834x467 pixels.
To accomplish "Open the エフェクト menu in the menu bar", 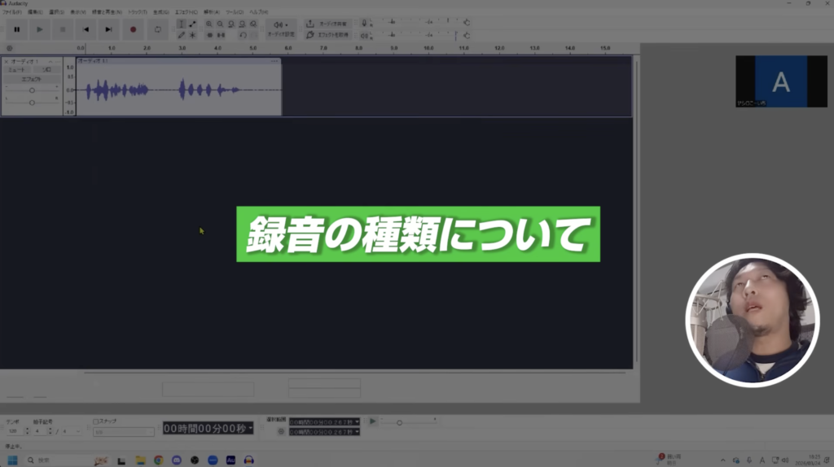I will 186,12.
